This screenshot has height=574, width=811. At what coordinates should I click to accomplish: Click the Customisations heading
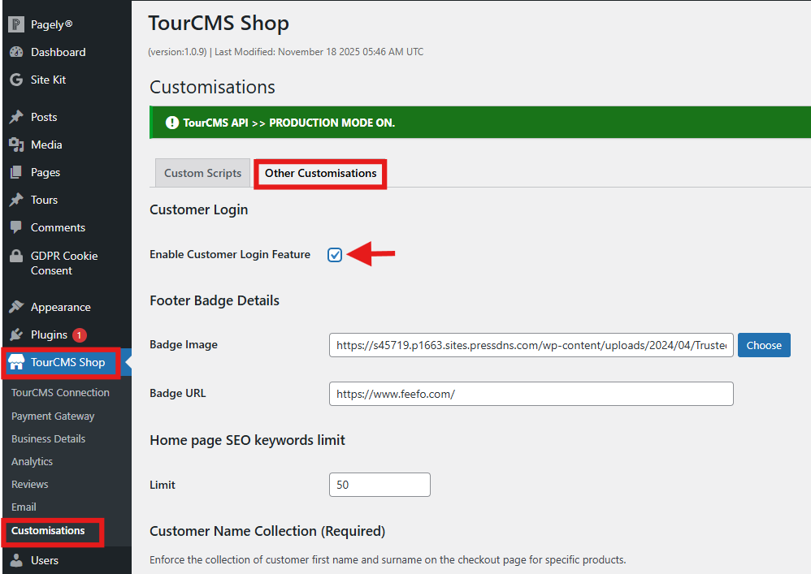point(213,87)
